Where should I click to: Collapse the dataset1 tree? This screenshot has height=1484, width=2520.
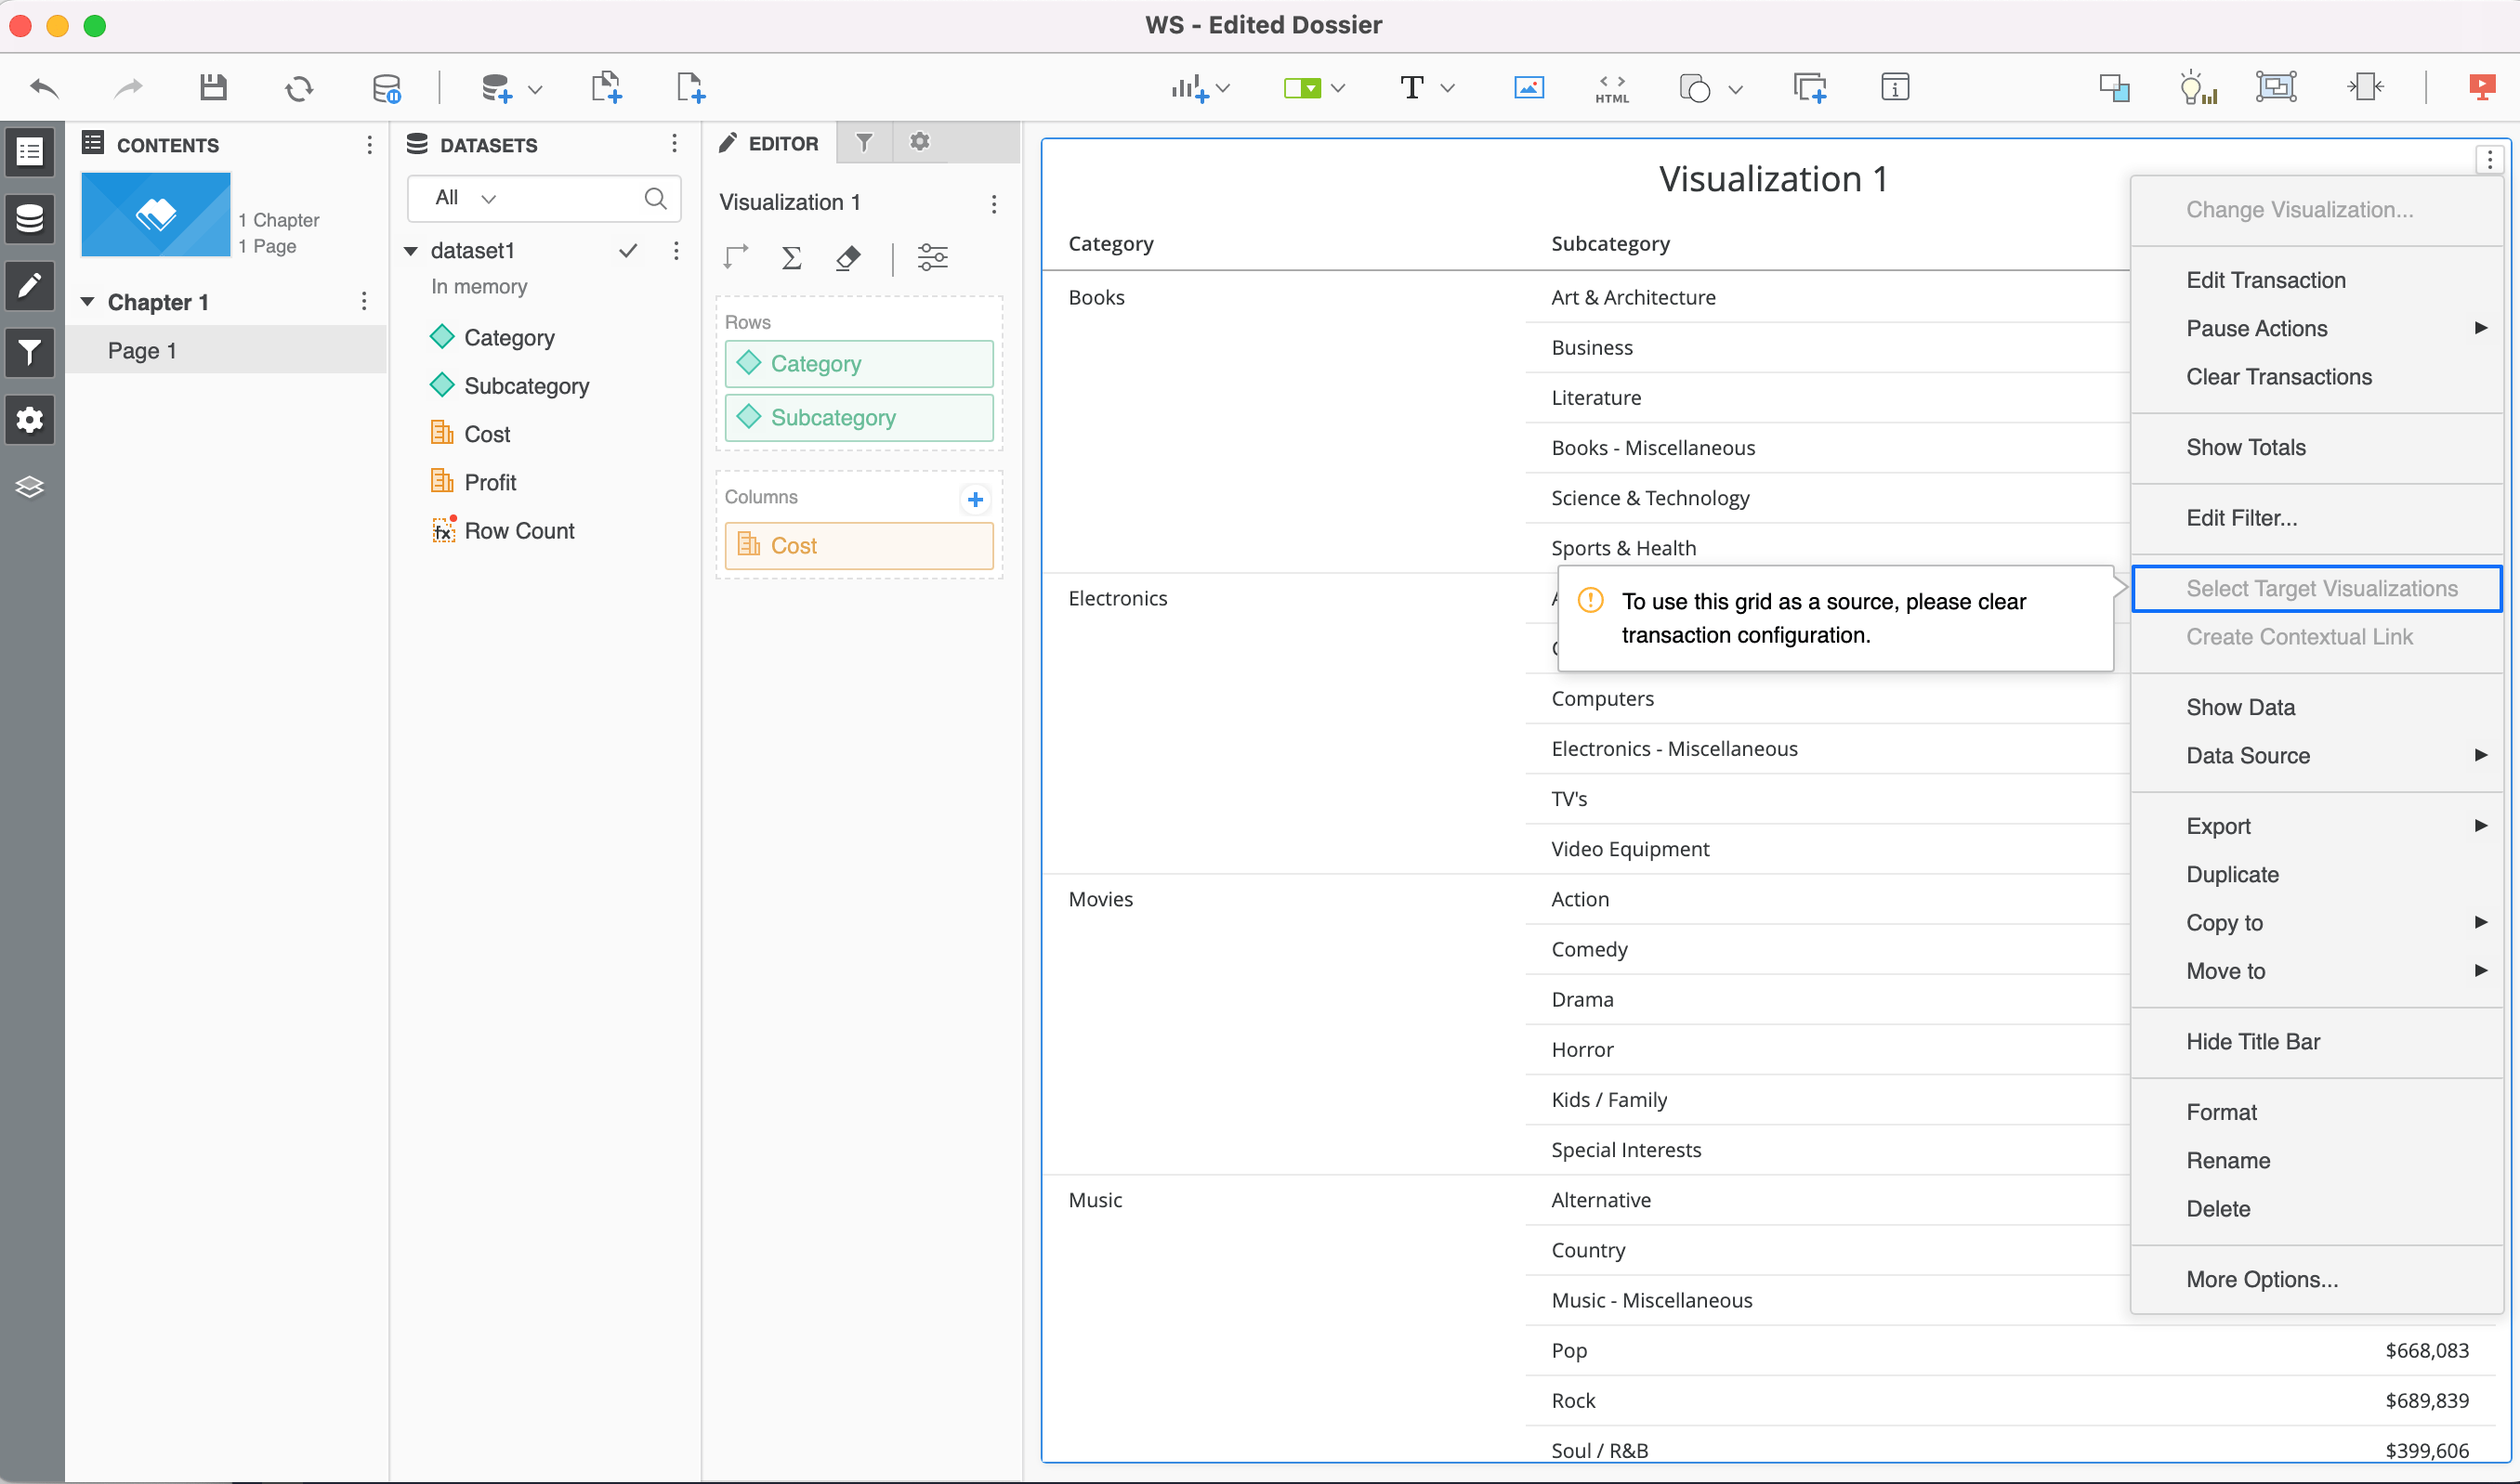pyautogui.click(x=411, y=251)
